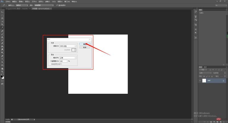Select the Zoom tool
This screenshot has width=228, height=123.
point(2,72)
